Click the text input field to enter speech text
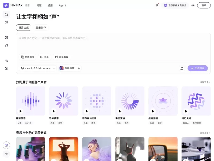 point(107,43)
